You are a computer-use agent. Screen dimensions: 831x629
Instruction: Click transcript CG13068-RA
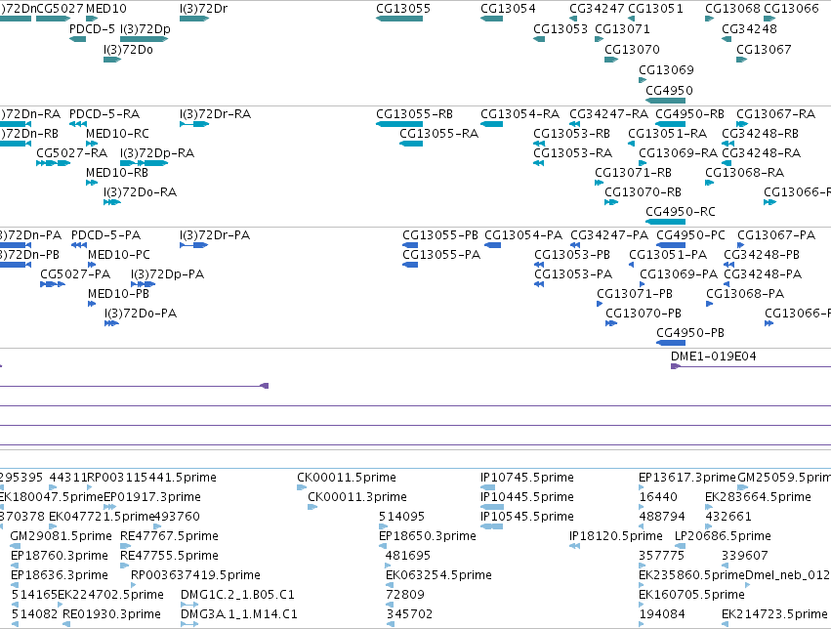pos(744,172)
